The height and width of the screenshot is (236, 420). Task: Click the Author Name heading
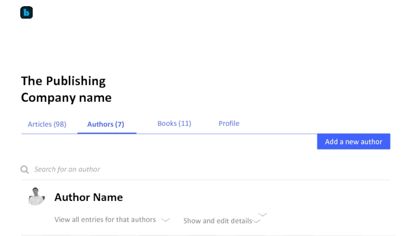[89, 198]
